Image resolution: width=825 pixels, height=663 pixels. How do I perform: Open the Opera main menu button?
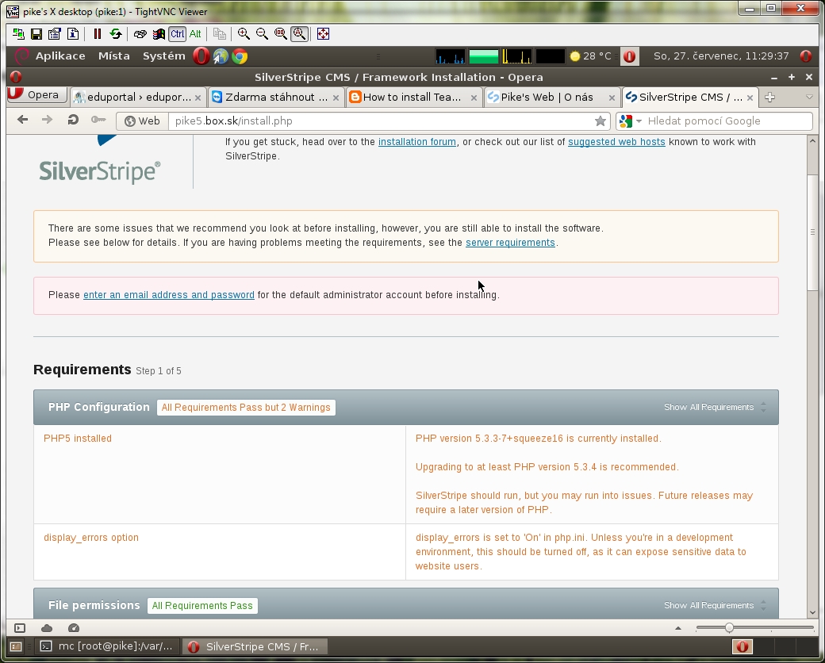(x=36, y=95)
